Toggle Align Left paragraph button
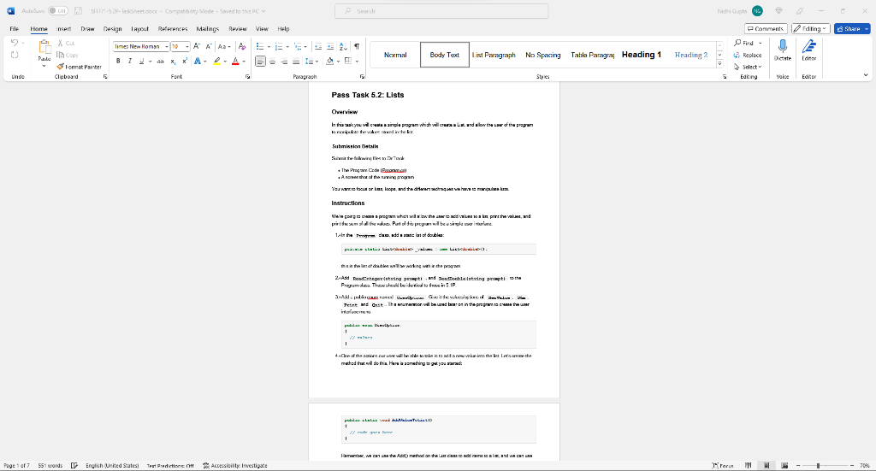This screenshot has width=876, height=471. (x=260, y=62)
